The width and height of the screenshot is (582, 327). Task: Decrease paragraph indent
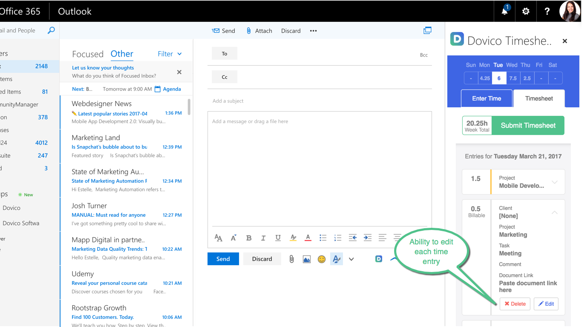[353, 238]
